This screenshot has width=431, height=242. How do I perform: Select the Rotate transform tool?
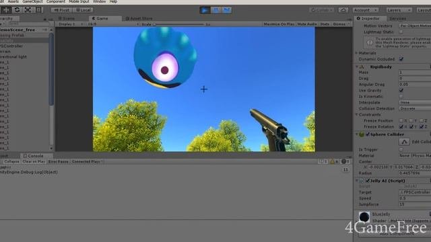tap(17, 10)
